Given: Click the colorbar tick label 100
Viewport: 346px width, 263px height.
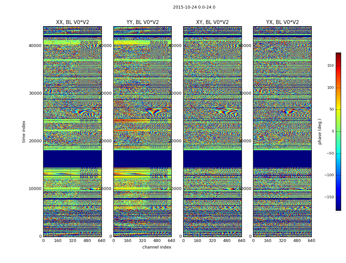Looking at the screenshot, I should coord(331,87).
